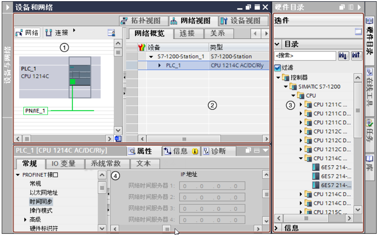Collapse the PROFINET接口 tree node

18,175
